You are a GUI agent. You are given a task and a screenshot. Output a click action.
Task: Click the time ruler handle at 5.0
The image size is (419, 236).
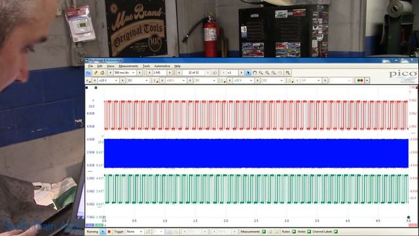409,217
